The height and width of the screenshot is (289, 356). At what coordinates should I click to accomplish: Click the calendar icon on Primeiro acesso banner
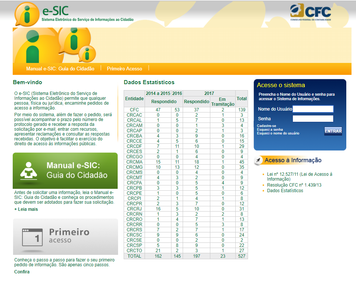[x=32, y=237]
